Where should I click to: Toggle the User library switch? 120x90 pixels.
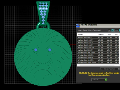[117, 30]
